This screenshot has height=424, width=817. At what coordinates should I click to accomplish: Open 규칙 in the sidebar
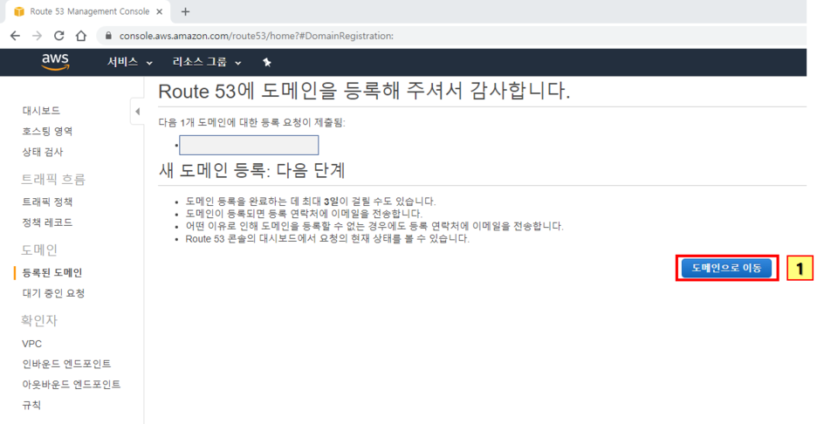tap(31, 406)
